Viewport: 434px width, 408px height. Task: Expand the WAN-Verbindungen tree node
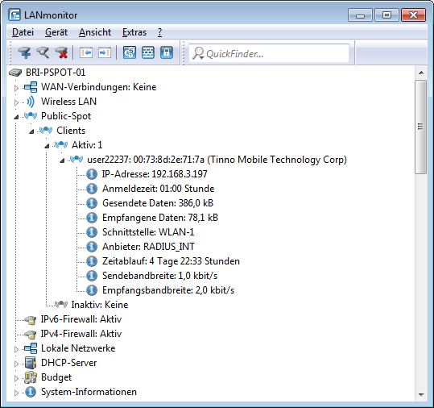click(16, 88)
